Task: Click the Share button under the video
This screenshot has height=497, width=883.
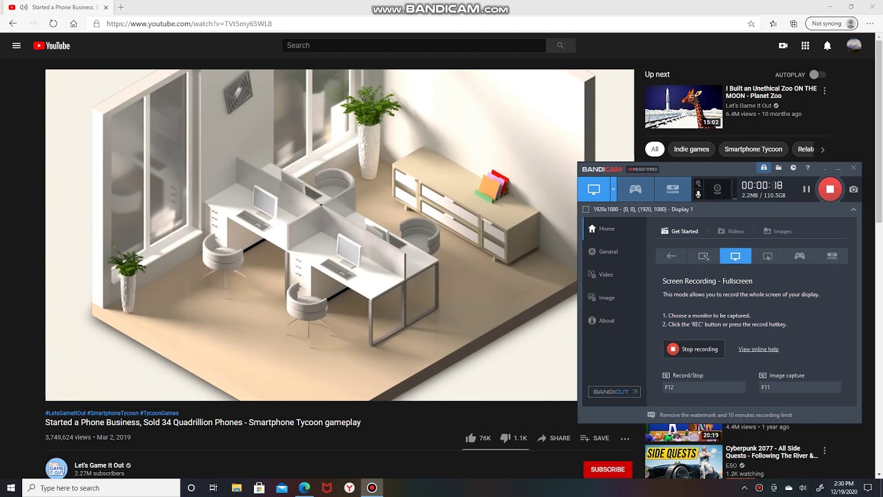Action: 554,438
